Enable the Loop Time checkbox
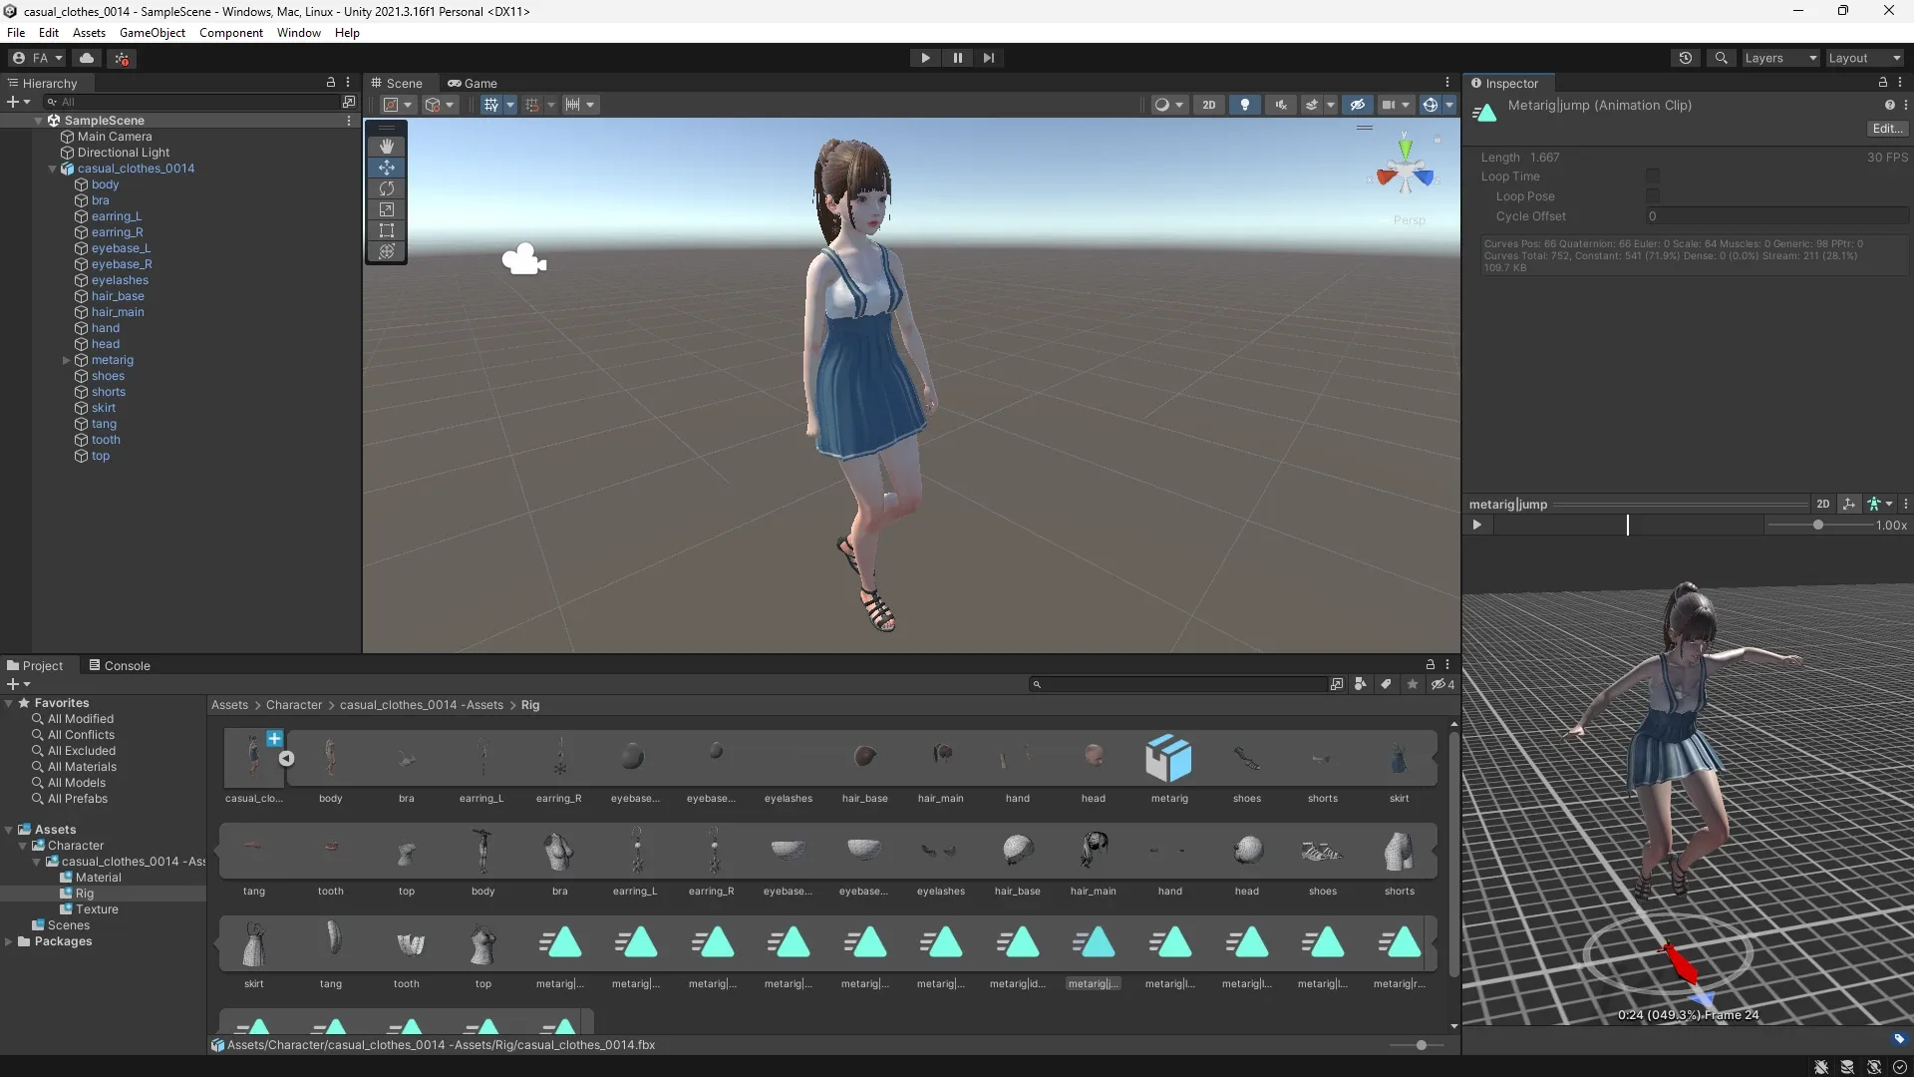Screen dimensions: 1914x1077 pyautogui.click(x=1653, y=176)
